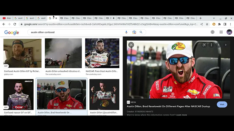
Task: Search by image with Google Lens camera
Action: point(134,32)
